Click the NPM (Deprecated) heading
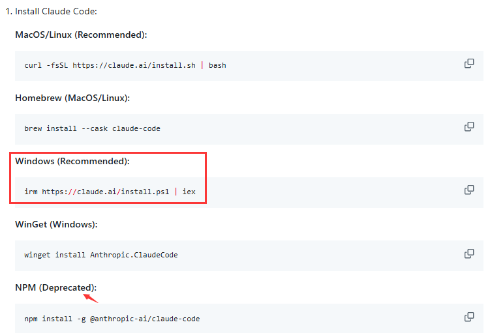490x333 pixels. 56,288
